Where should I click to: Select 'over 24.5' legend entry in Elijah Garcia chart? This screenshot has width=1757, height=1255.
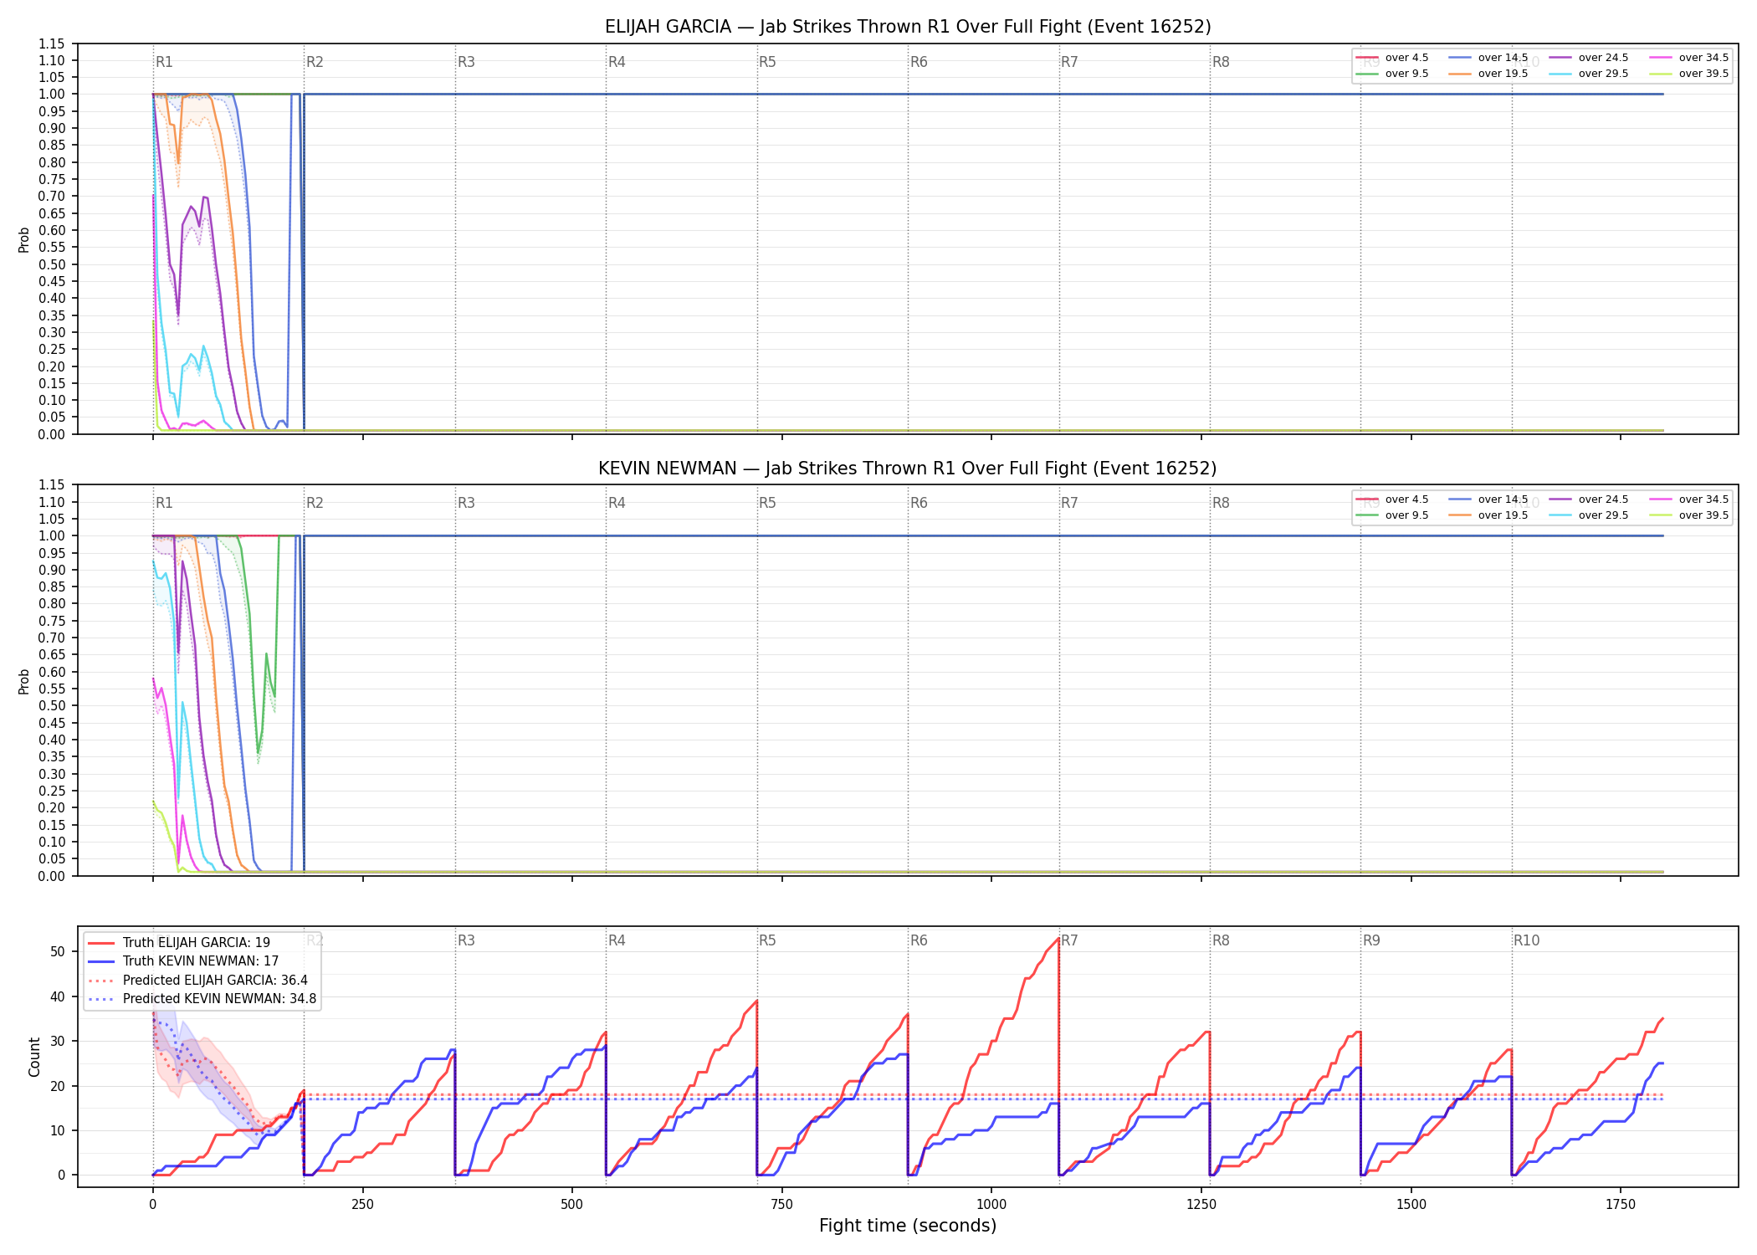tap(1589, 58)
